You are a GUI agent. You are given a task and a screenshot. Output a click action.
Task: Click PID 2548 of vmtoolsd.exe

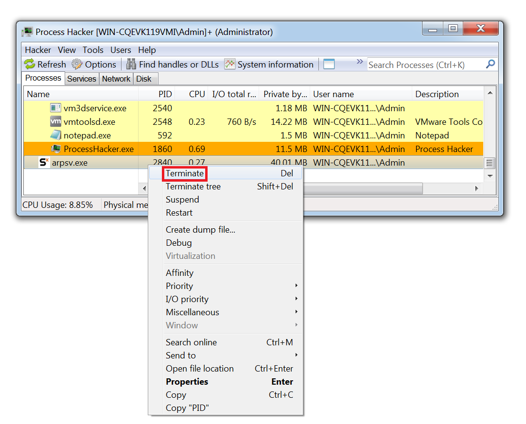click(162, 122)
